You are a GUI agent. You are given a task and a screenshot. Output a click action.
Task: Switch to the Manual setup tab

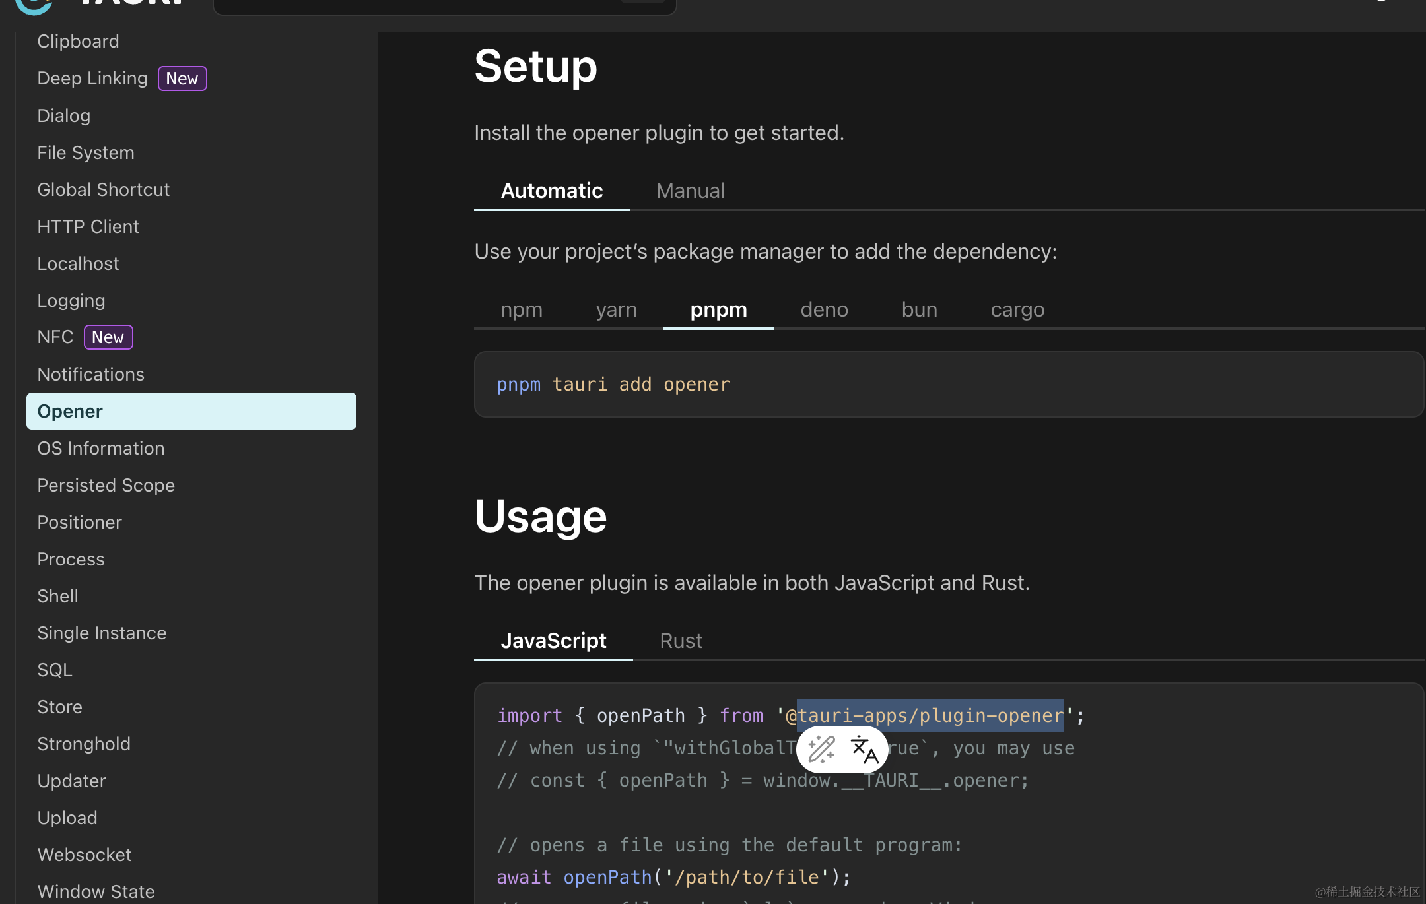click(690, 191)
